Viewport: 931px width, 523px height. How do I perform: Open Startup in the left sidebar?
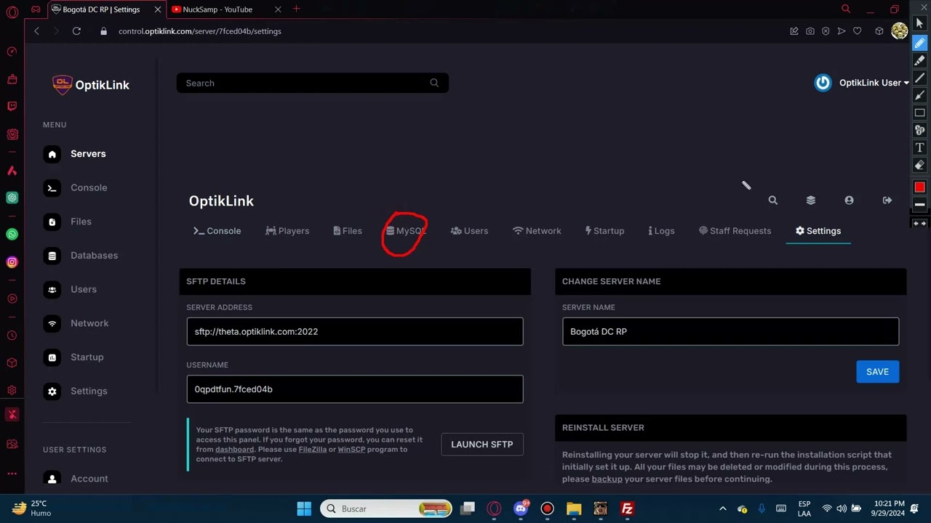(x=73, y=357)
